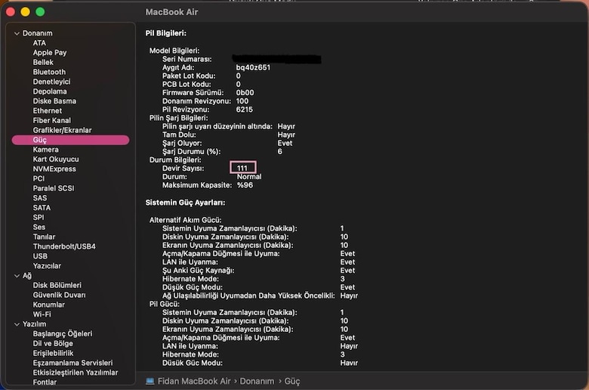Open Apple Pay hardware info

click(50, 53)
